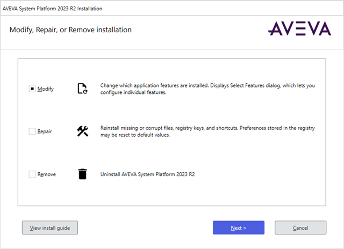Click the Modify document-refresh icon
The width and height of the screenshot is (344, 249).
82,89
